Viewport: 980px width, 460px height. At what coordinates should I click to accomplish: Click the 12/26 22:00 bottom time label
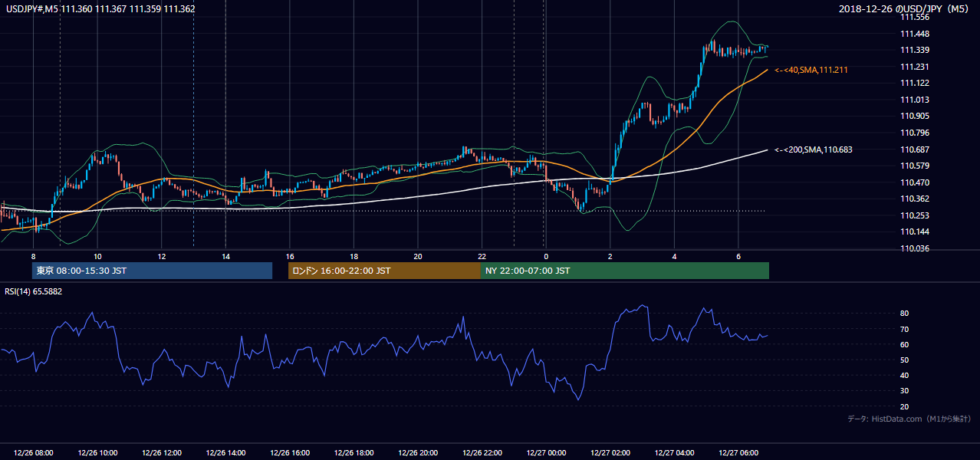point(482,453)
